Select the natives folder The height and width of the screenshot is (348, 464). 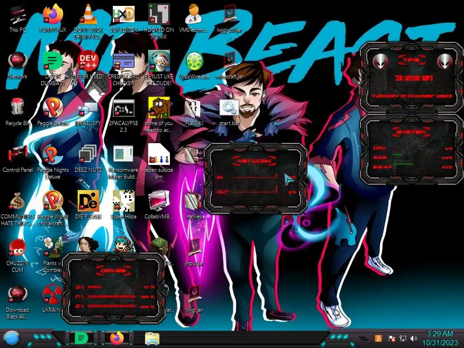[194, 206]
